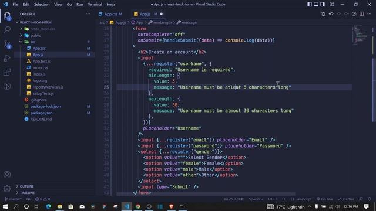Open notifications bell in status bar
This screenshot has height=211, width=376.
pos(370,199)
